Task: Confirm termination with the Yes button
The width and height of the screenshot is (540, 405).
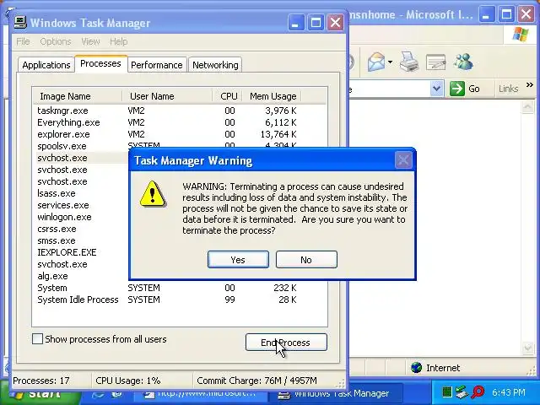Action: point(238,259)
